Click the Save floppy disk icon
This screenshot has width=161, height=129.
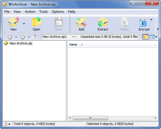coord(58,22)
